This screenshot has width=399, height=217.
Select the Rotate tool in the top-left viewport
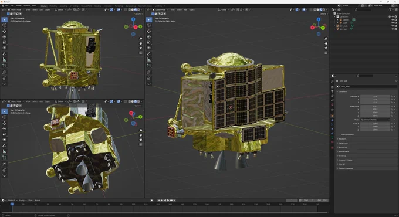(4, 36)
